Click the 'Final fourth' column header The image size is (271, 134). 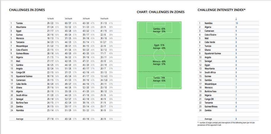pos(104,19)
